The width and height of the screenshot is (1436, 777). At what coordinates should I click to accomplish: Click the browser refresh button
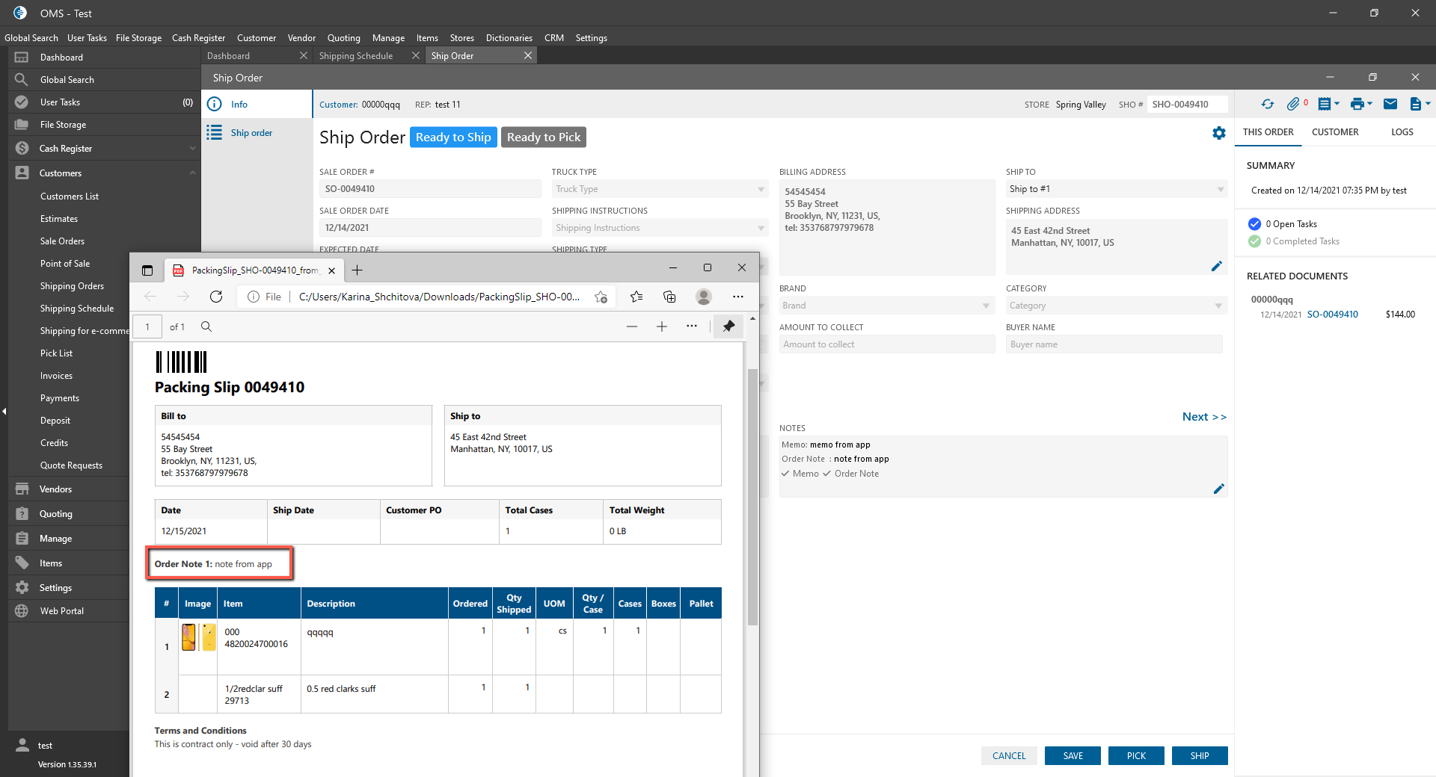pyautogui.click(x=216, y=297)
